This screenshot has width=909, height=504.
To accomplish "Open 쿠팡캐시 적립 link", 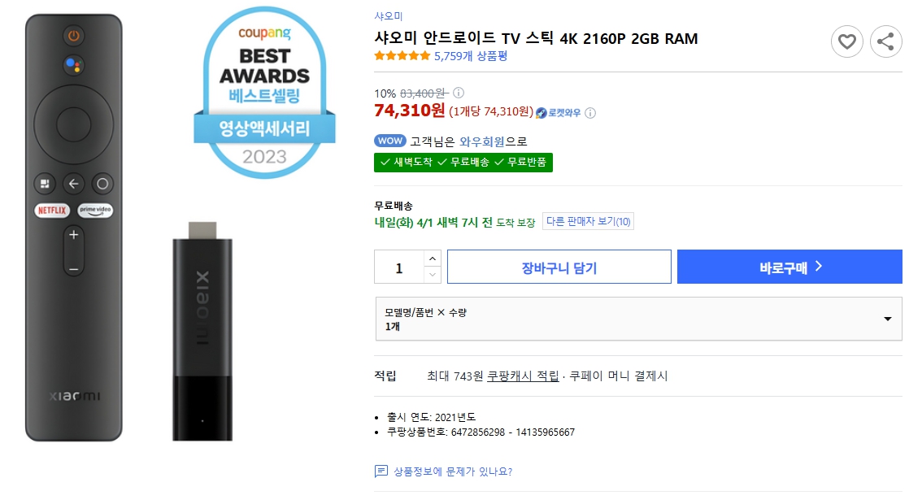I will click(x=523, y=376).
